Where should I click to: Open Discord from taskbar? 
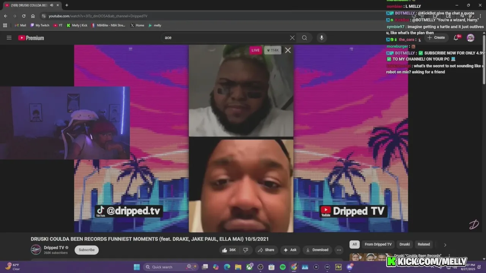(349, 267)
